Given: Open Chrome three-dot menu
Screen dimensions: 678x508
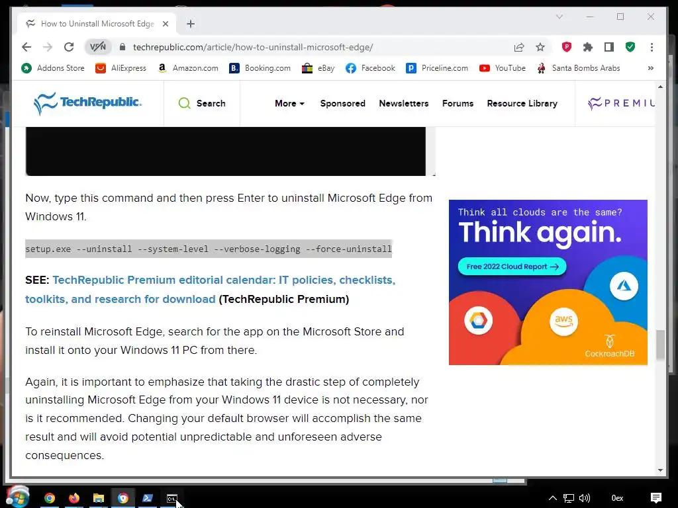Looking at the screenshot, I should (652, 47).
